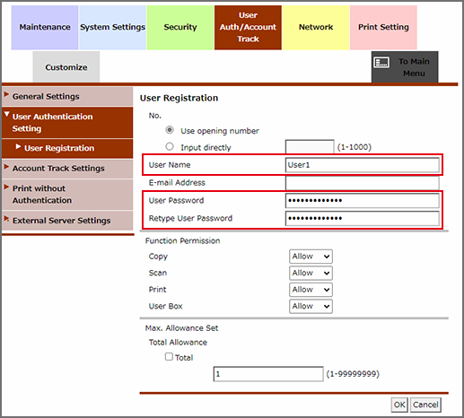
Task: Open the Print permission dropdown
Action: point(311,290)
